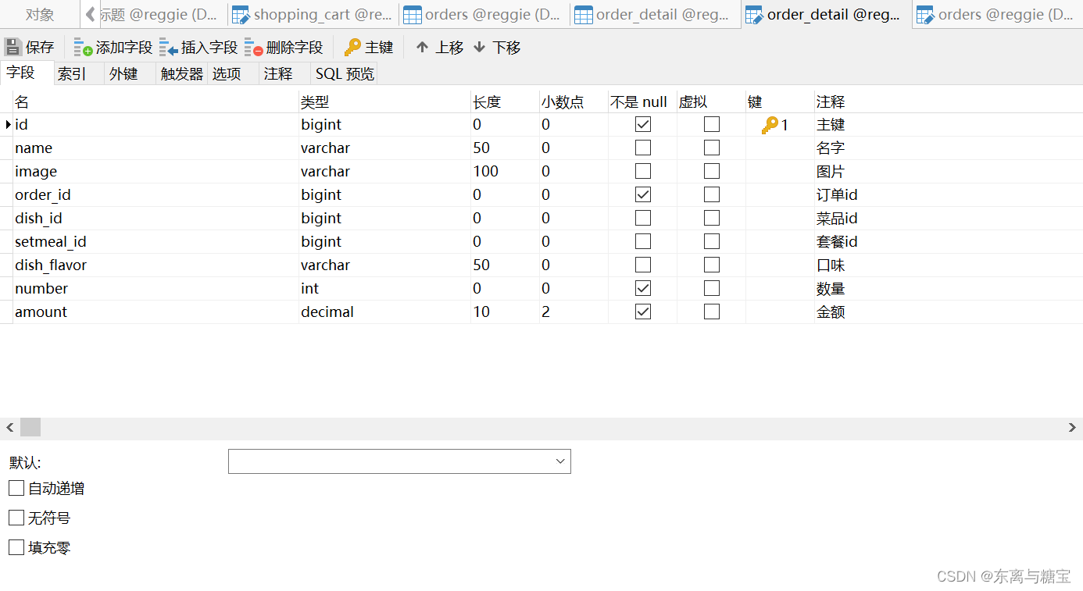Image resolution: width=1083 pixels, height=591 pixels.
Task: Click the decimals value '2' of amount
Action: click(x=574, y=312)
